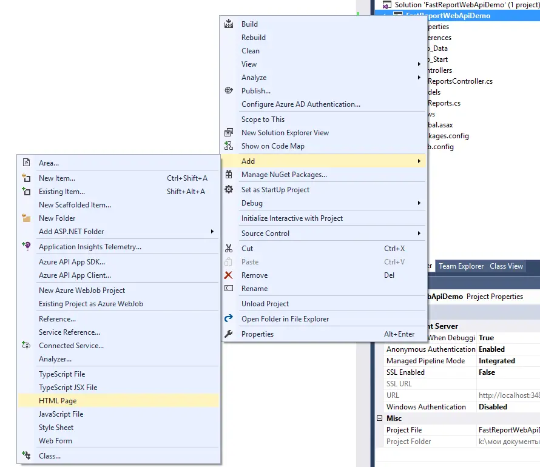Click the Open Folder in File Explorer arrow icon
The width and height of the screenshot is (540, 467).
click(x=228, y=317)
